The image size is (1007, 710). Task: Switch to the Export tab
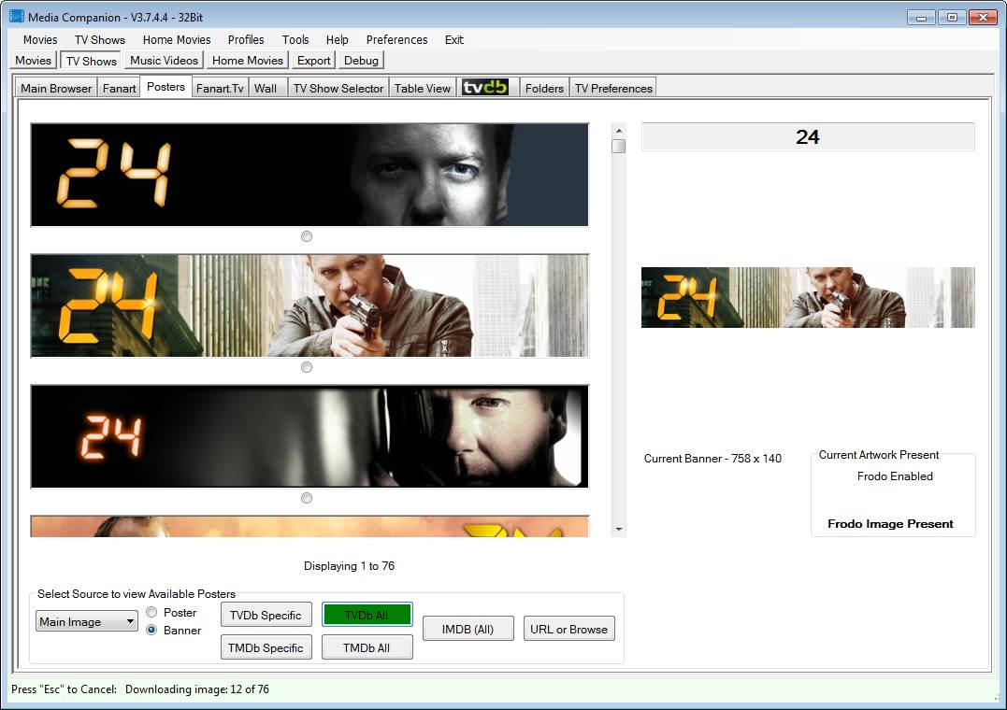pyautogui.click(x=313, y=61)
